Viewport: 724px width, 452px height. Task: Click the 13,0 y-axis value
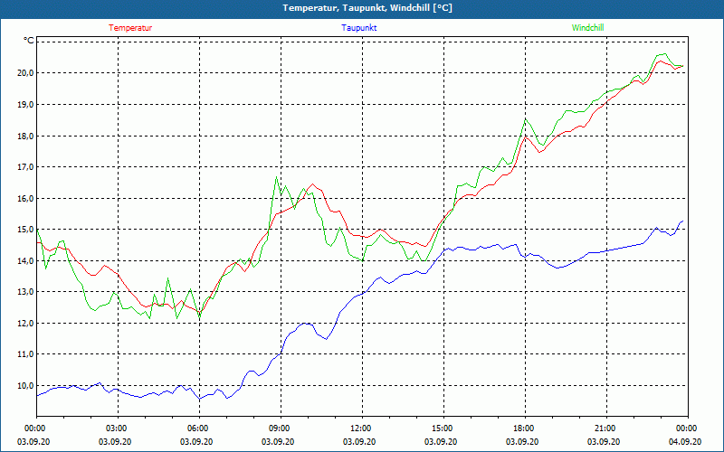[x=25, y=291]
